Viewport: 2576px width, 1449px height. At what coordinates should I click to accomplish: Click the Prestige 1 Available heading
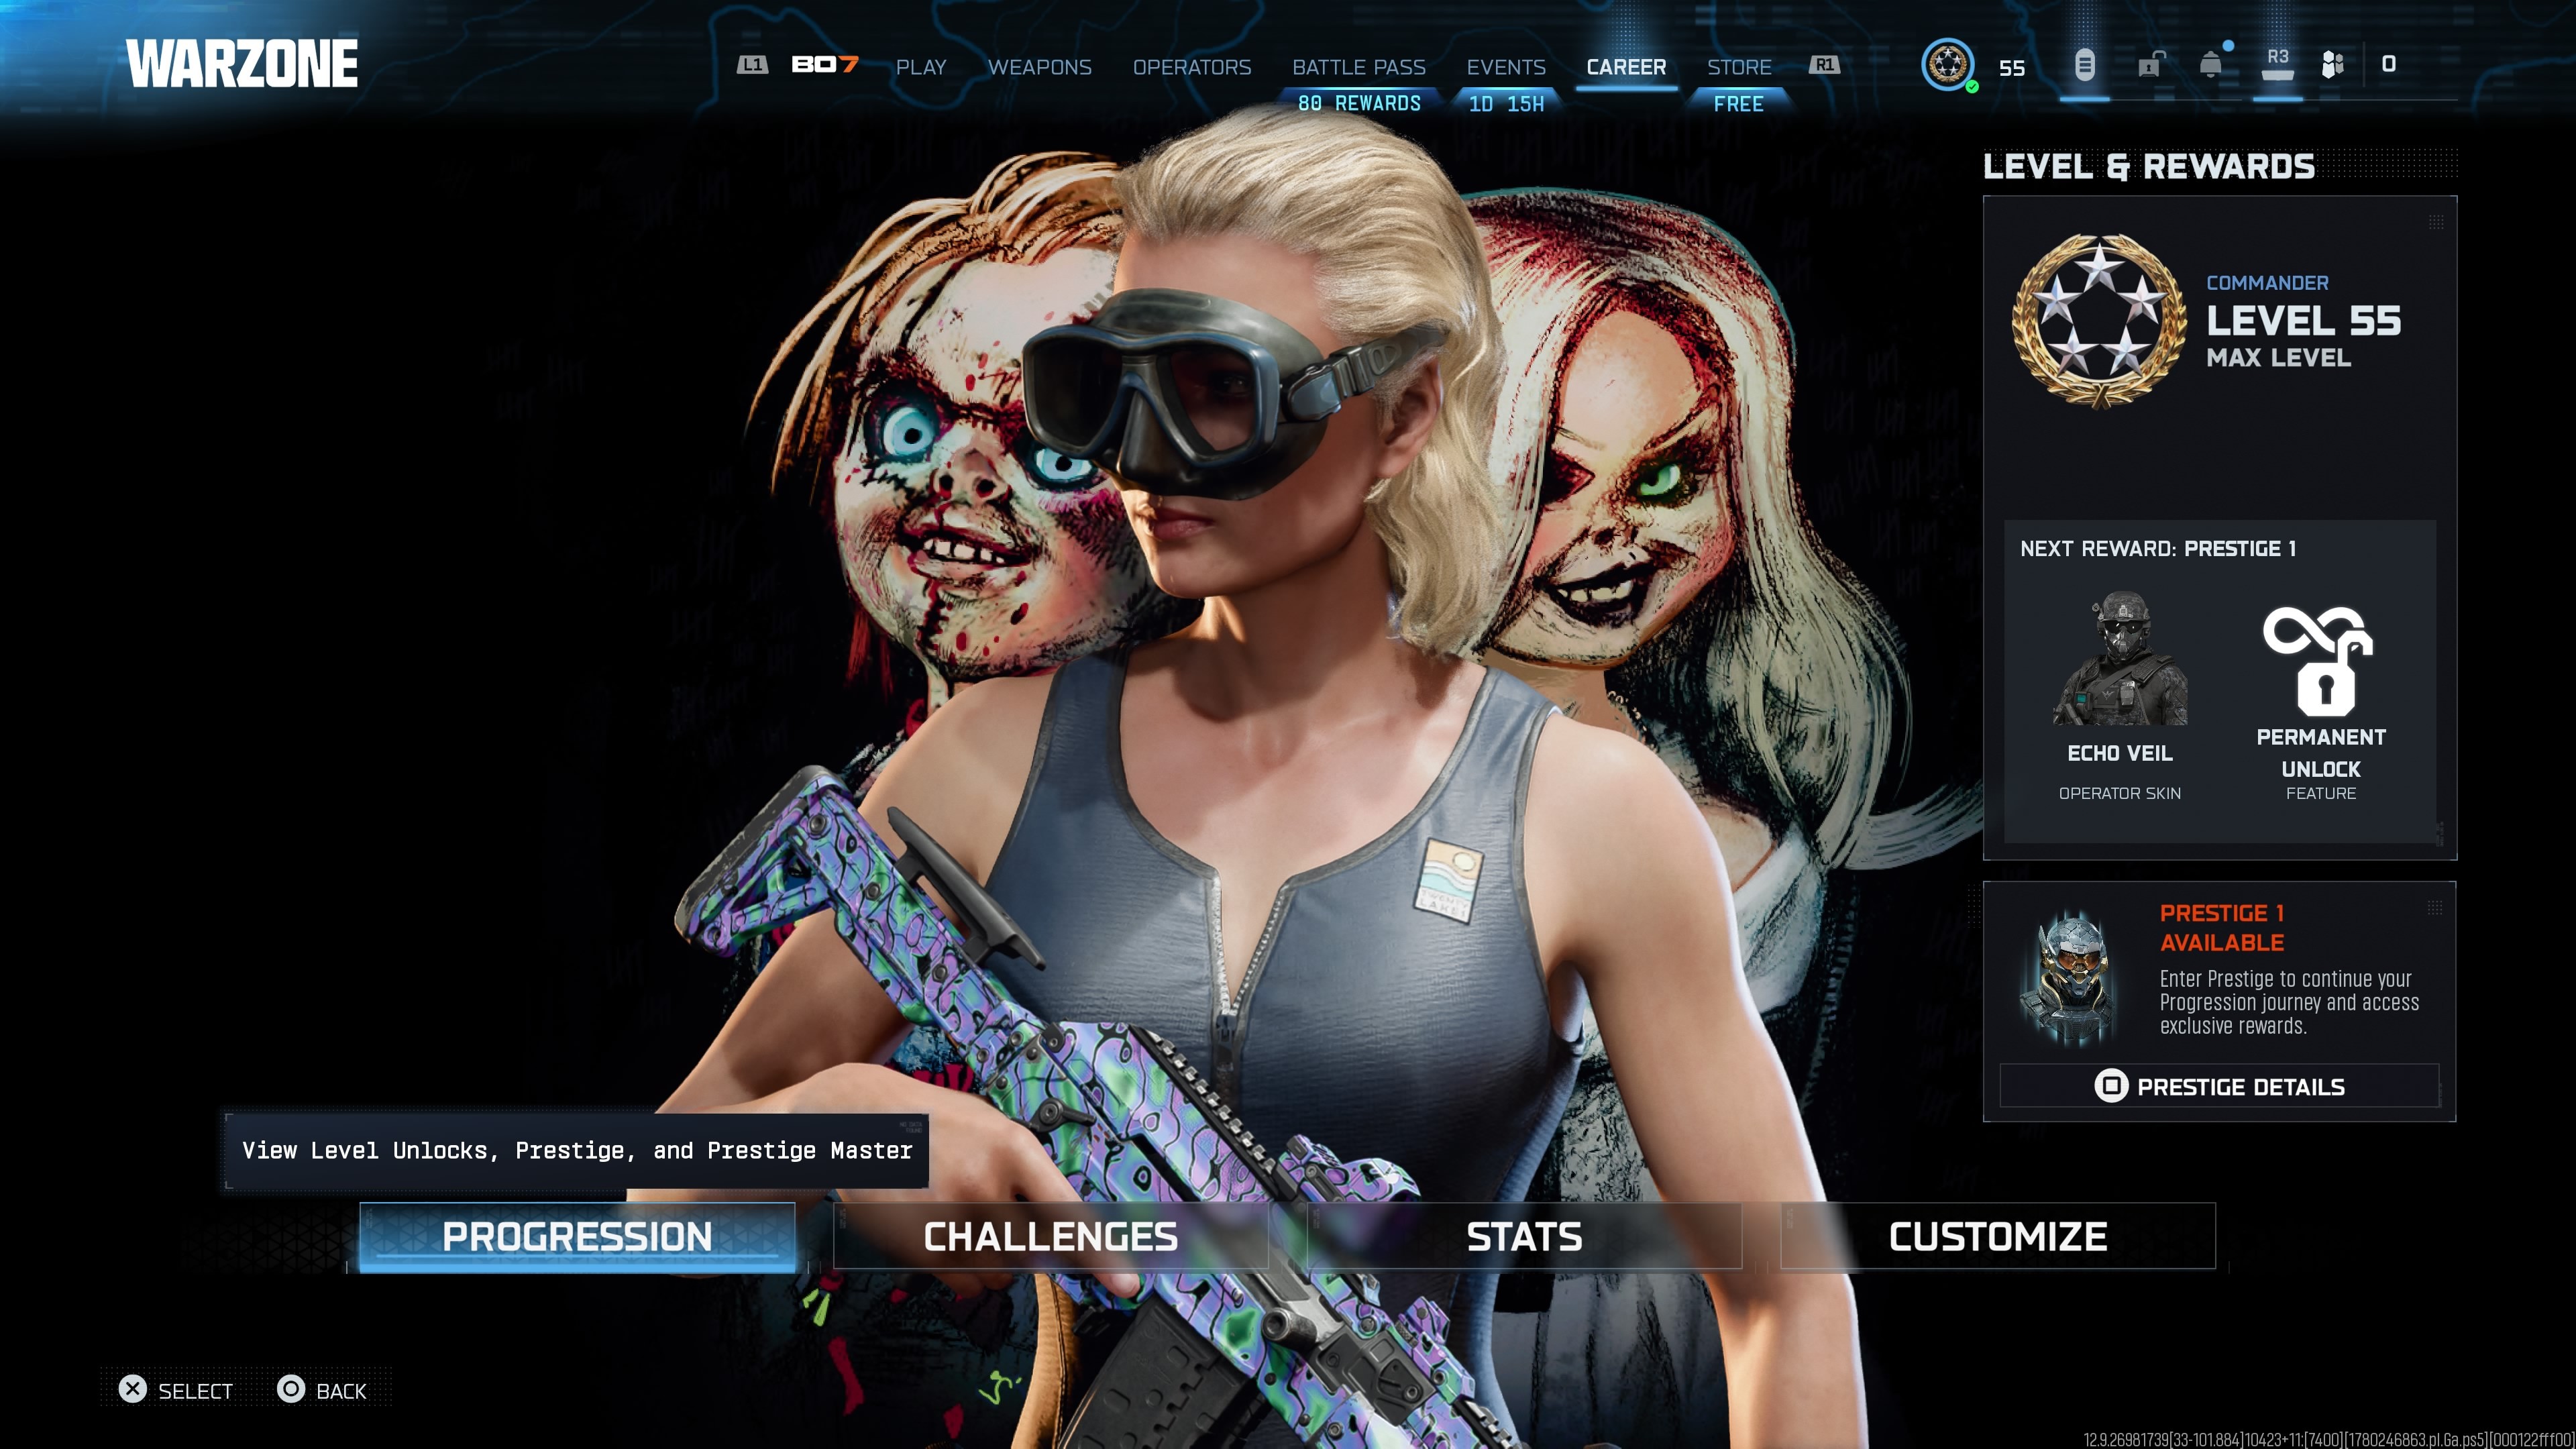(2222, 927)
